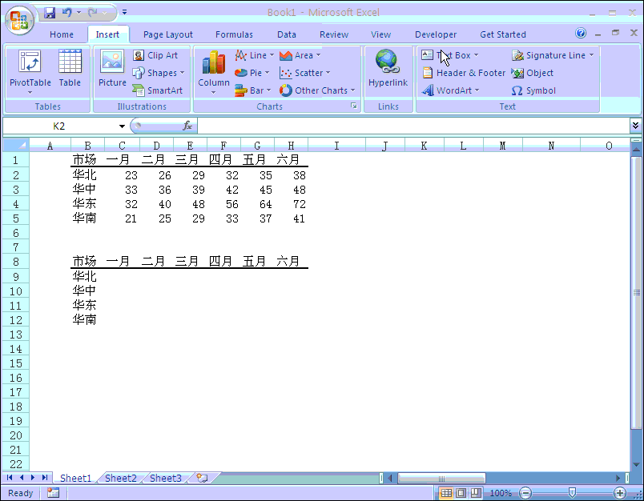Viewport: 644px width, 501px height.
Task: Insert a Table
Action: click(70, 68)
